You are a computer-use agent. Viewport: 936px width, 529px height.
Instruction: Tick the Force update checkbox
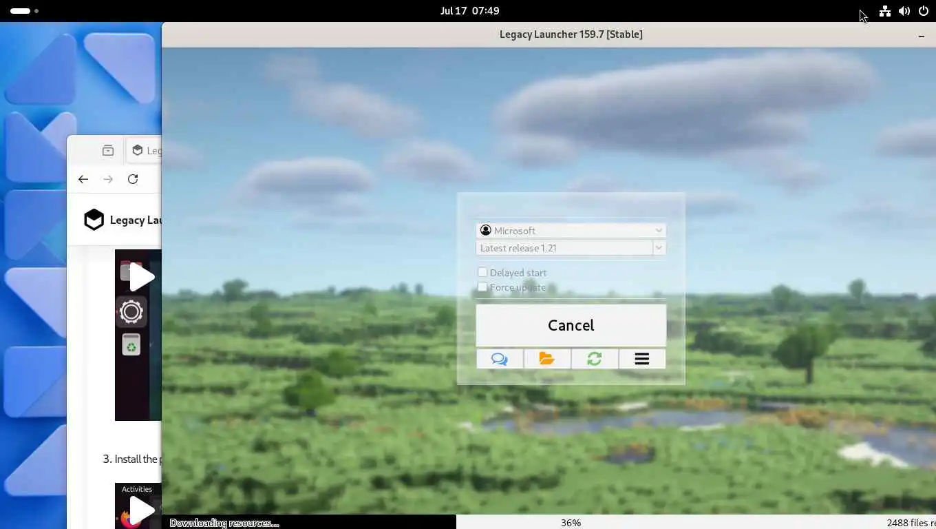482,287
